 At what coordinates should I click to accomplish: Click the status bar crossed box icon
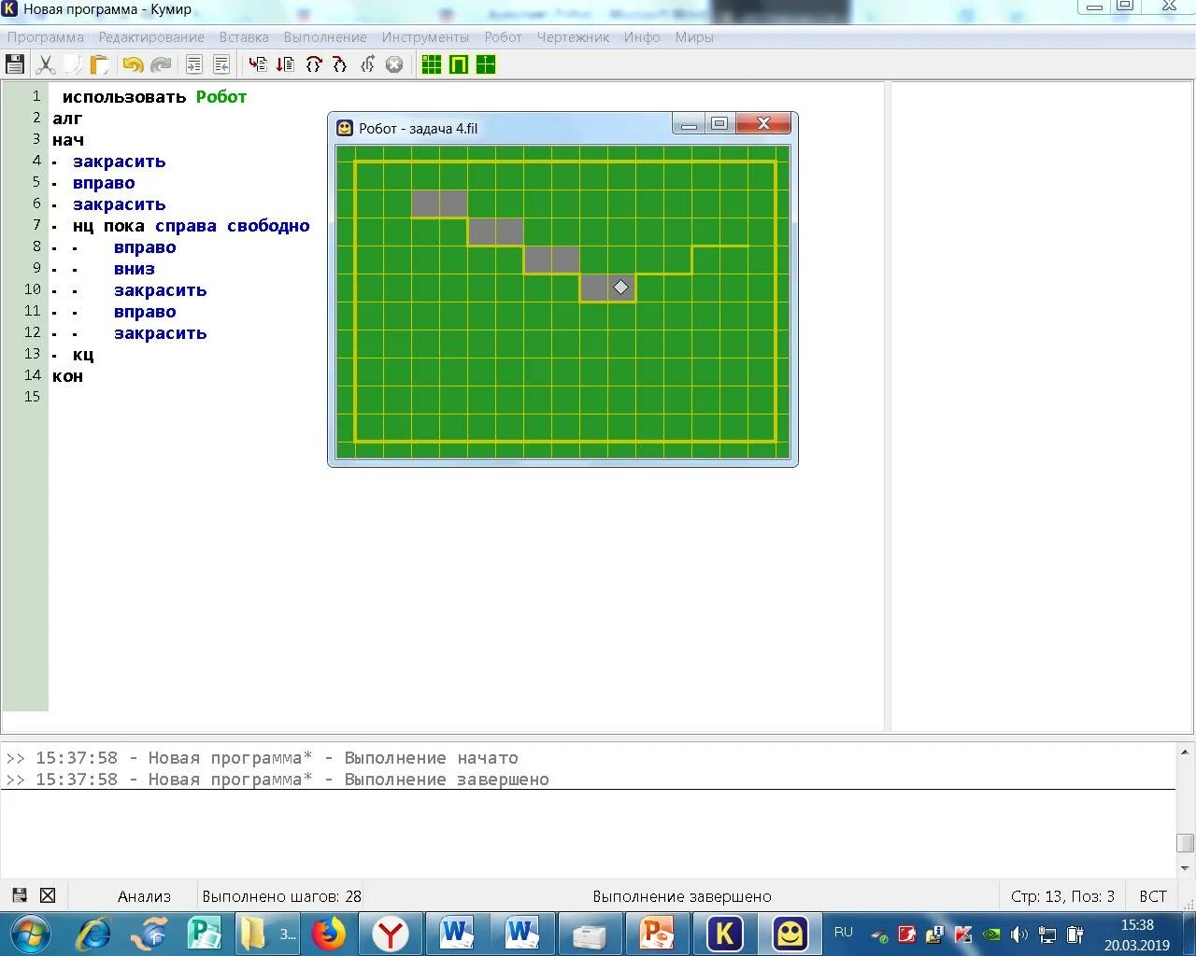48,895
